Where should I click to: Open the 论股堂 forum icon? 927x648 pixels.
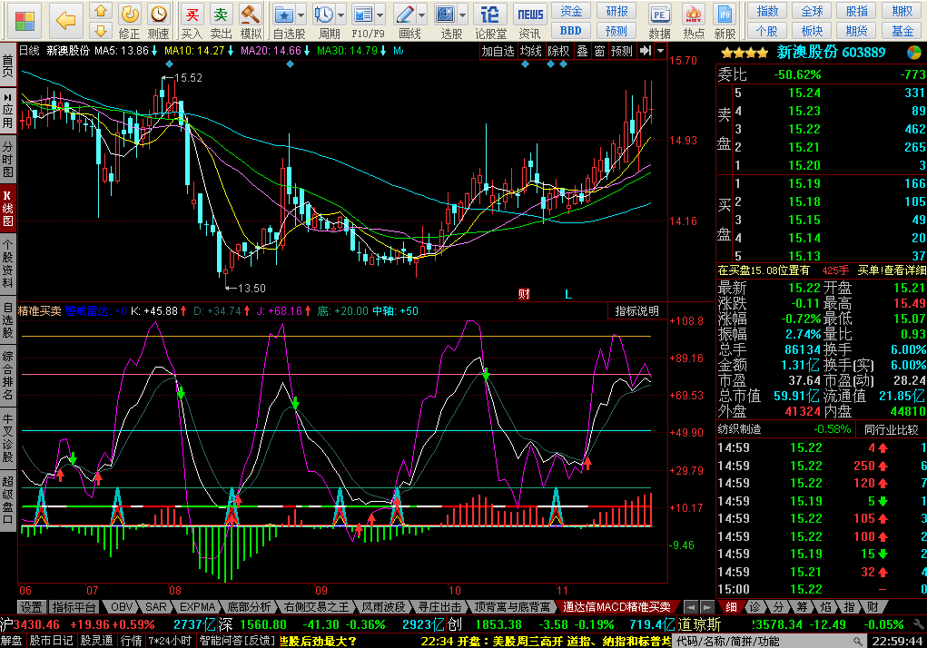[x=490, y=21]
